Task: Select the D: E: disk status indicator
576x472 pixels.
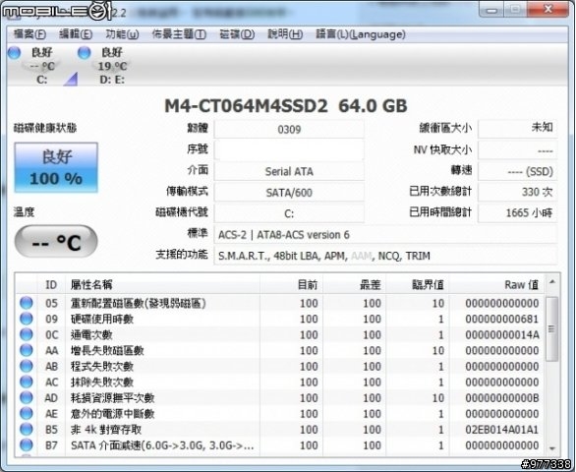Action: [104, 65]
